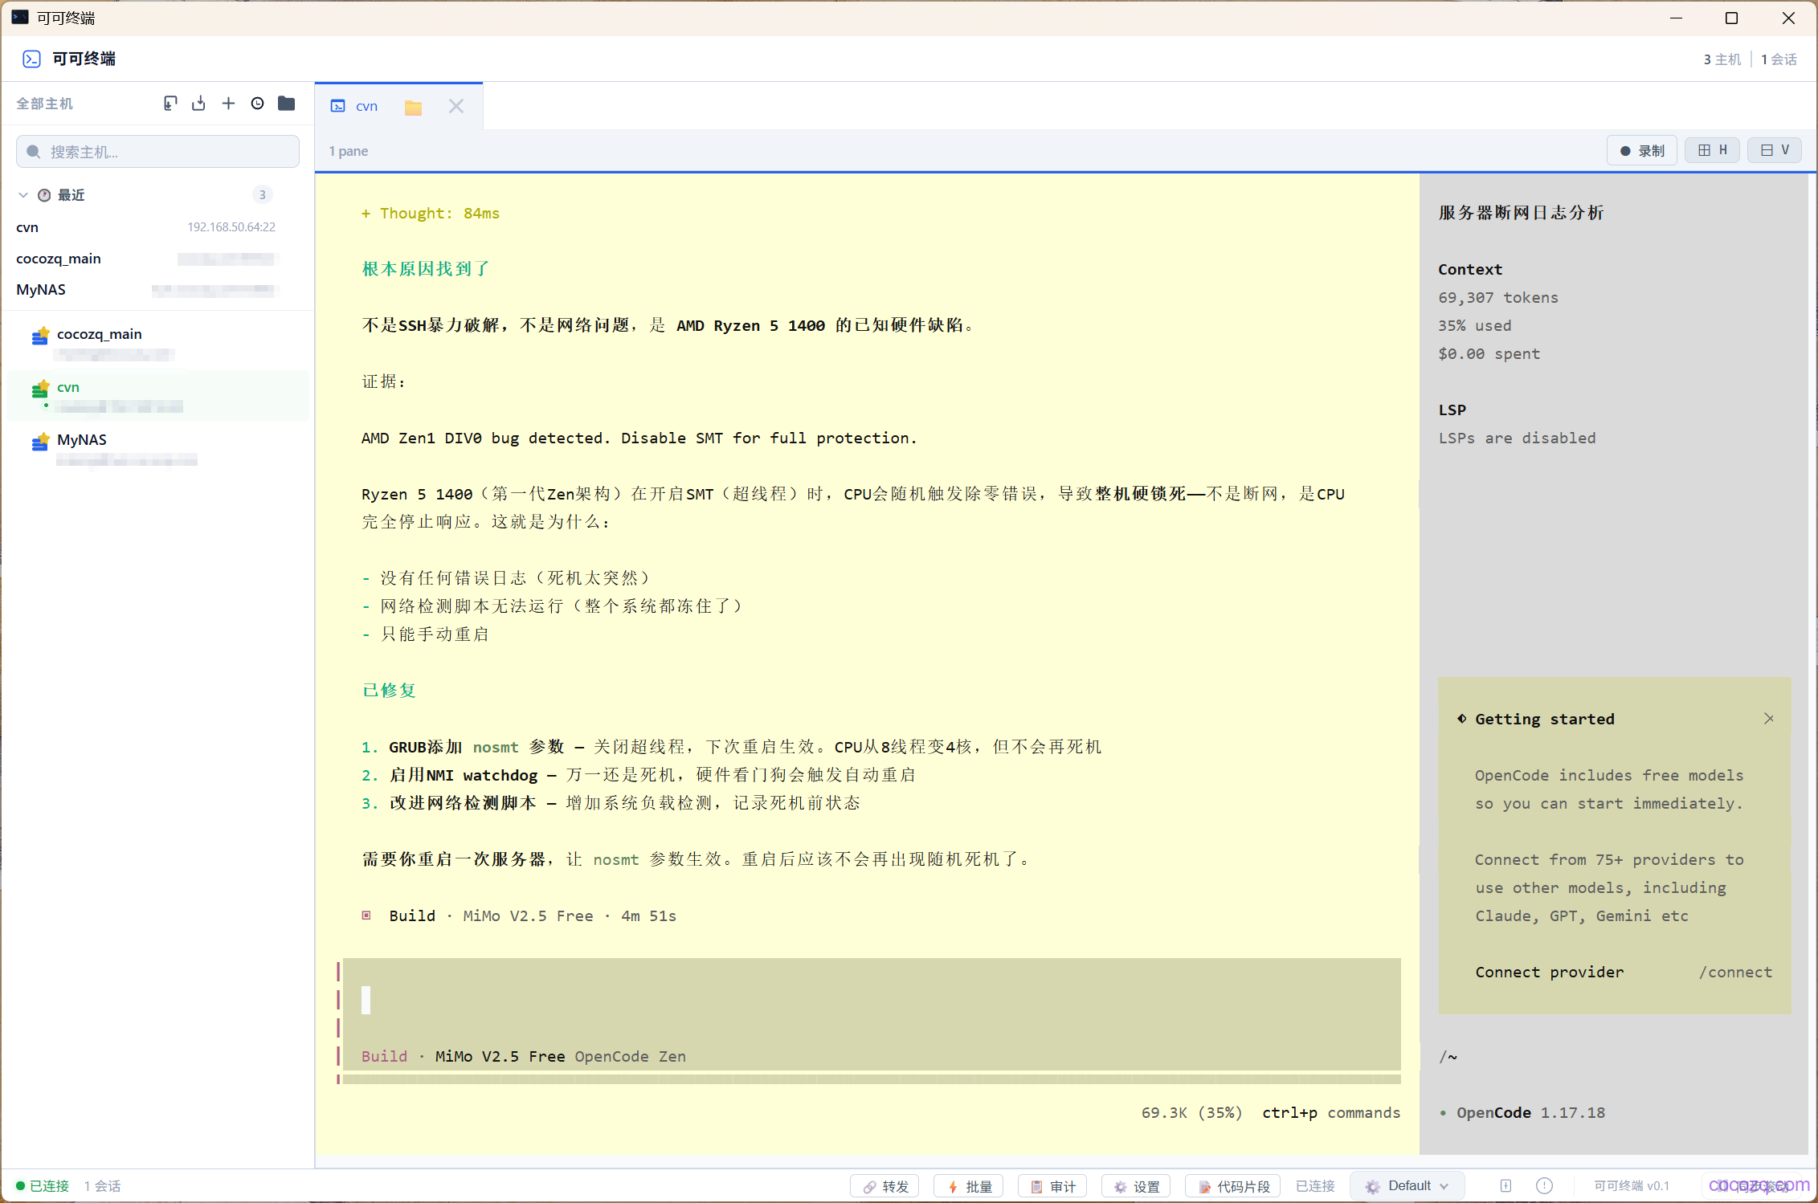Viewport: 1818px width, 1203px height.
Task: Open the 代码片段 code snippets button
Action: 1235,1186
